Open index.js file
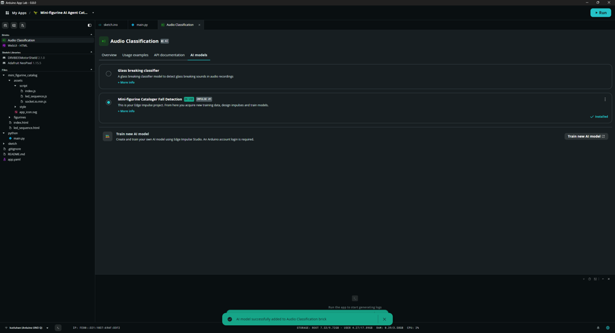 point(30,91)
